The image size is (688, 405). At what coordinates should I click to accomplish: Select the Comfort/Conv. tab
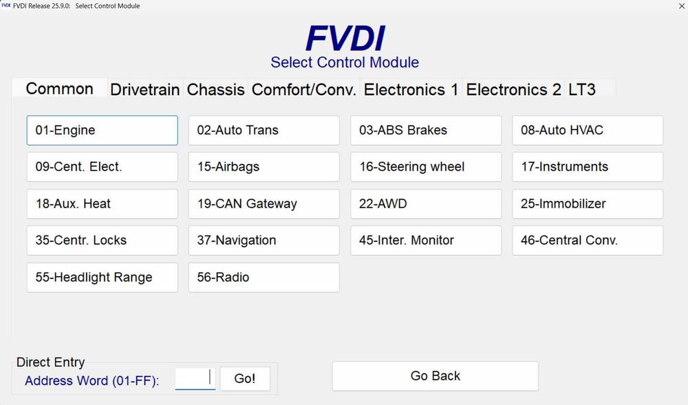304,90
